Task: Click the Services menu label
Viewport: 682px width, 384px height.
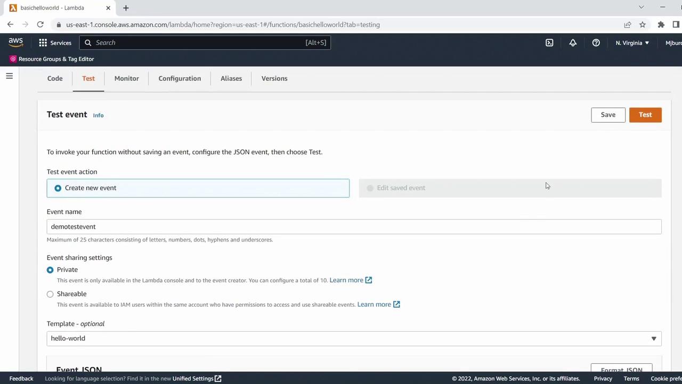Action: coord(61,43)
